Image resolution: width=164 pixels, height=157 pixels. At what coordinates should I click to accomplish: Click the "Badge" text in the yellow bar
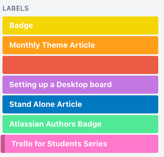(21, 25)
